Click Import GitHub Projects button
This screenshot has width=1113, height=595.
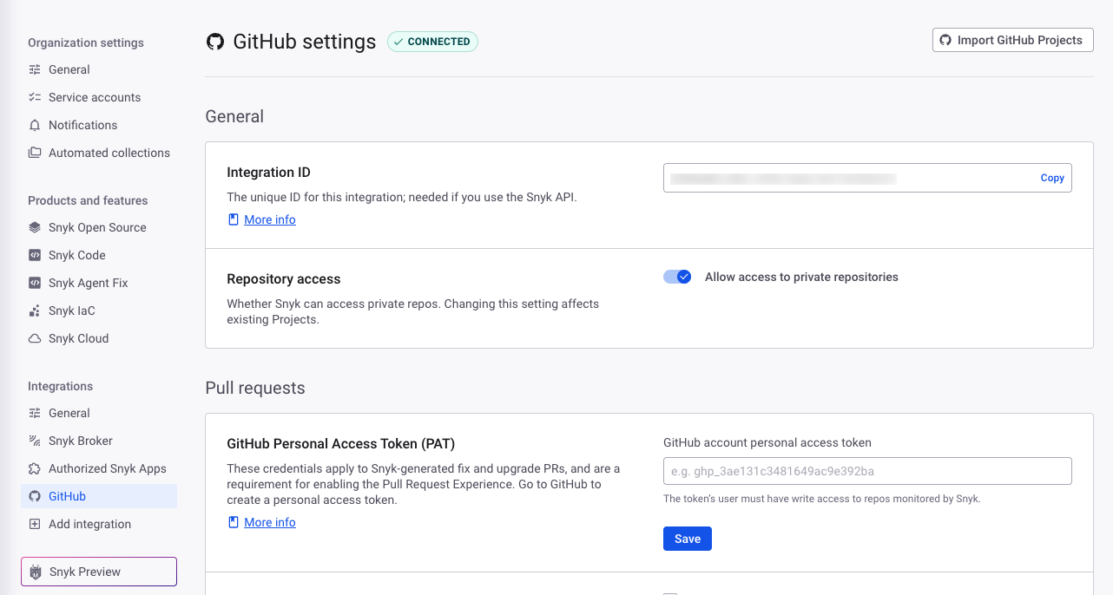[x=1012, y=40]
